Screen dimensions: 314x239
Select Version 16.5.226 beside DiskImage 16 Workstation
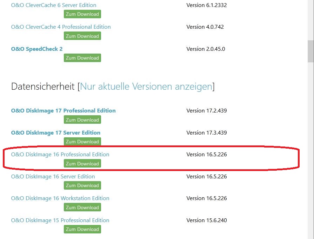[206, 198]
